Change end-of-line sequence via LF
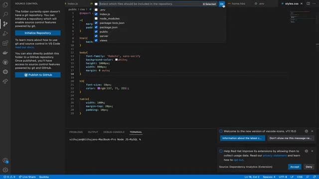Viewport: 319px width, 179px height. coord(292,177)
